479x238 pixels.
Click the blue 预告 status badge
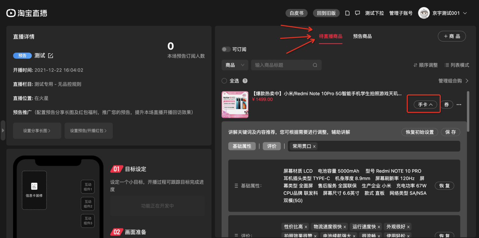[22, 56]
